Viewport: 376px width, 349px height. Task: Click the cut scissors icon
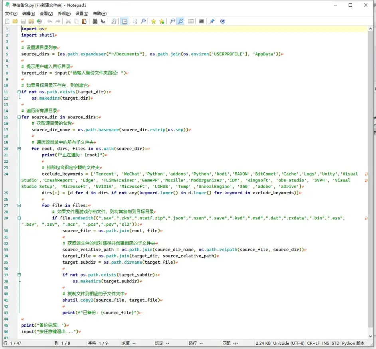pos(68,21)
